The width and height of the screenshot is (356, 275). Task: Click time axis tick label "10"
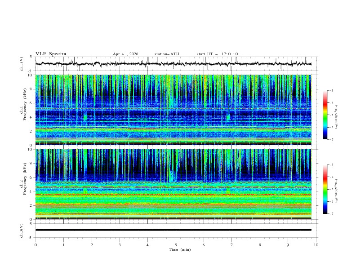click(316, 245)
